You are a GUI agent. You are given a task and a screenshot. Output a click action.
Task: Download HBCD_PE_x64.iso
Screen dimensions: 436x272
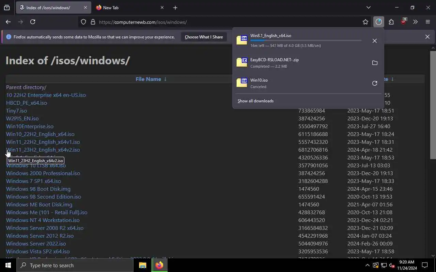[x=27, y=103]
